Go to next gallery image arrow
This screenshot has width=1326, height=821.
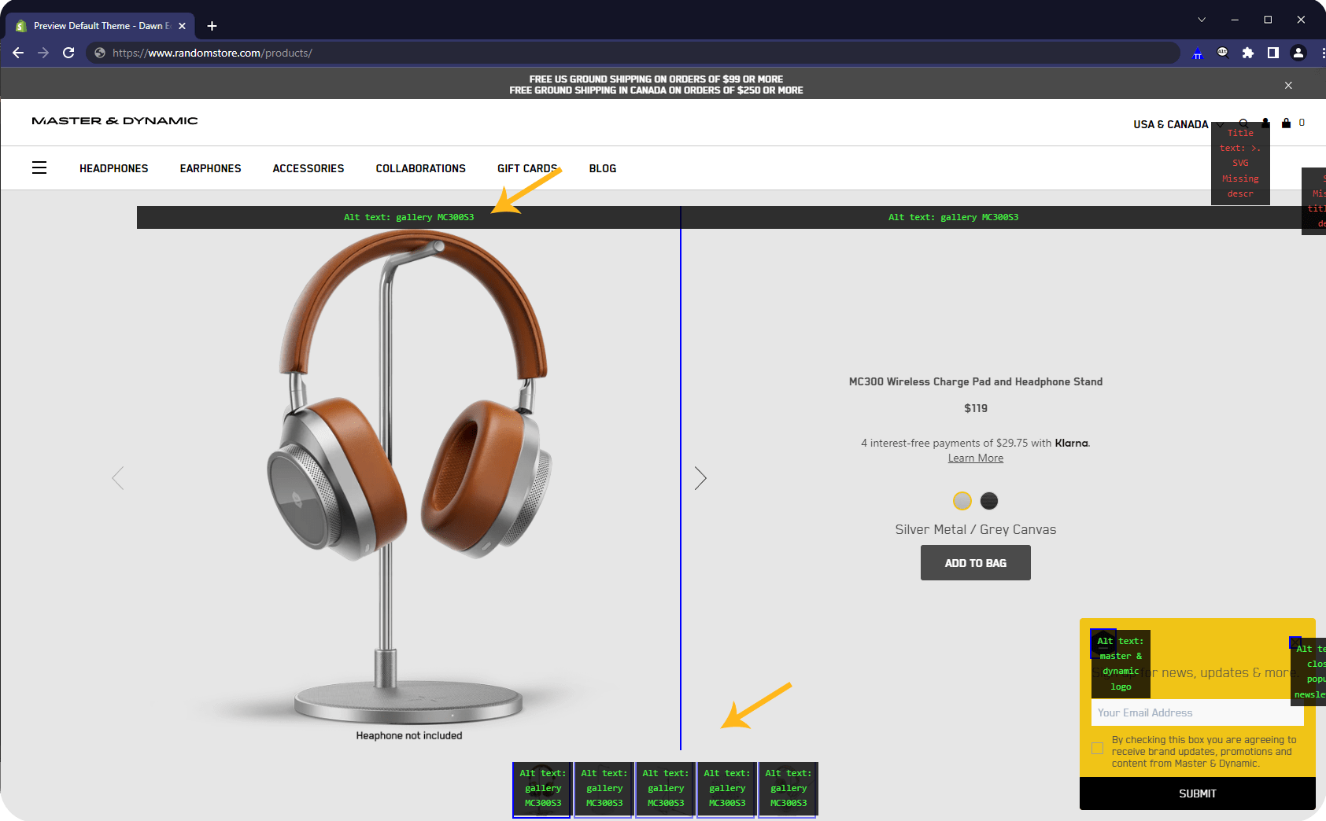coord(700,478)
